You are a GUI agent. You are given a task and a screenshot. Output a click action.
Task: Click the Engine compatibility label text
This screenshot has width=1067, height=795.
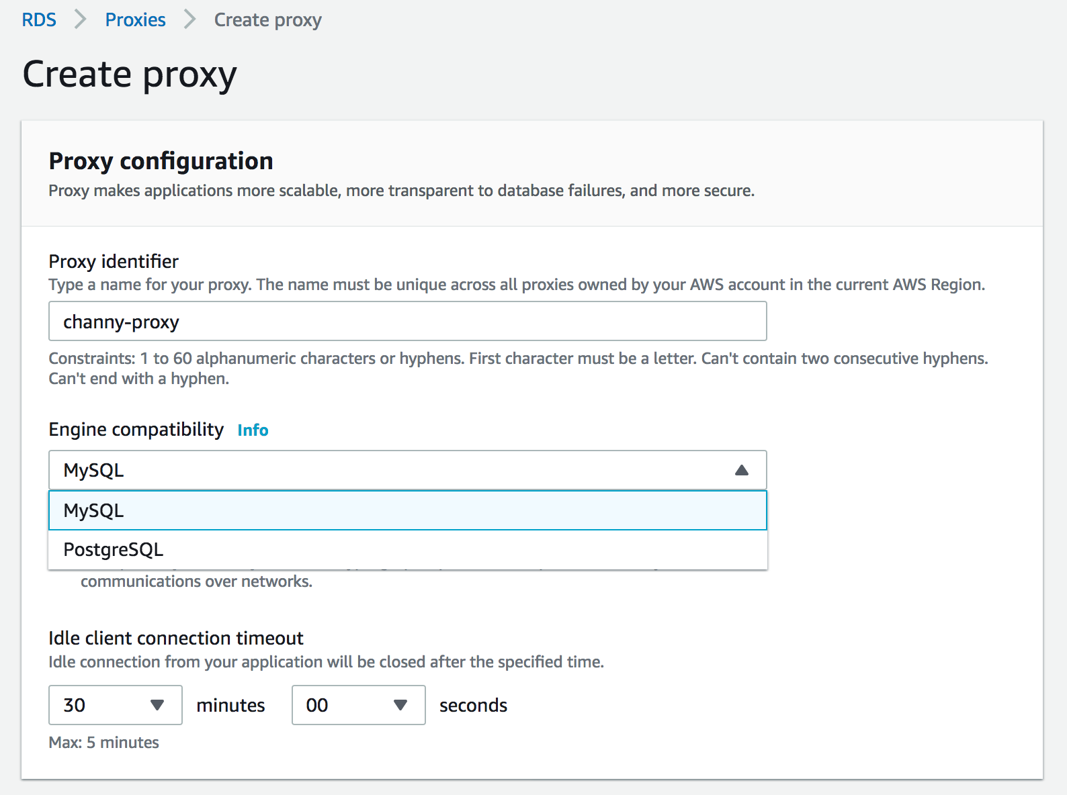[136, 430]
